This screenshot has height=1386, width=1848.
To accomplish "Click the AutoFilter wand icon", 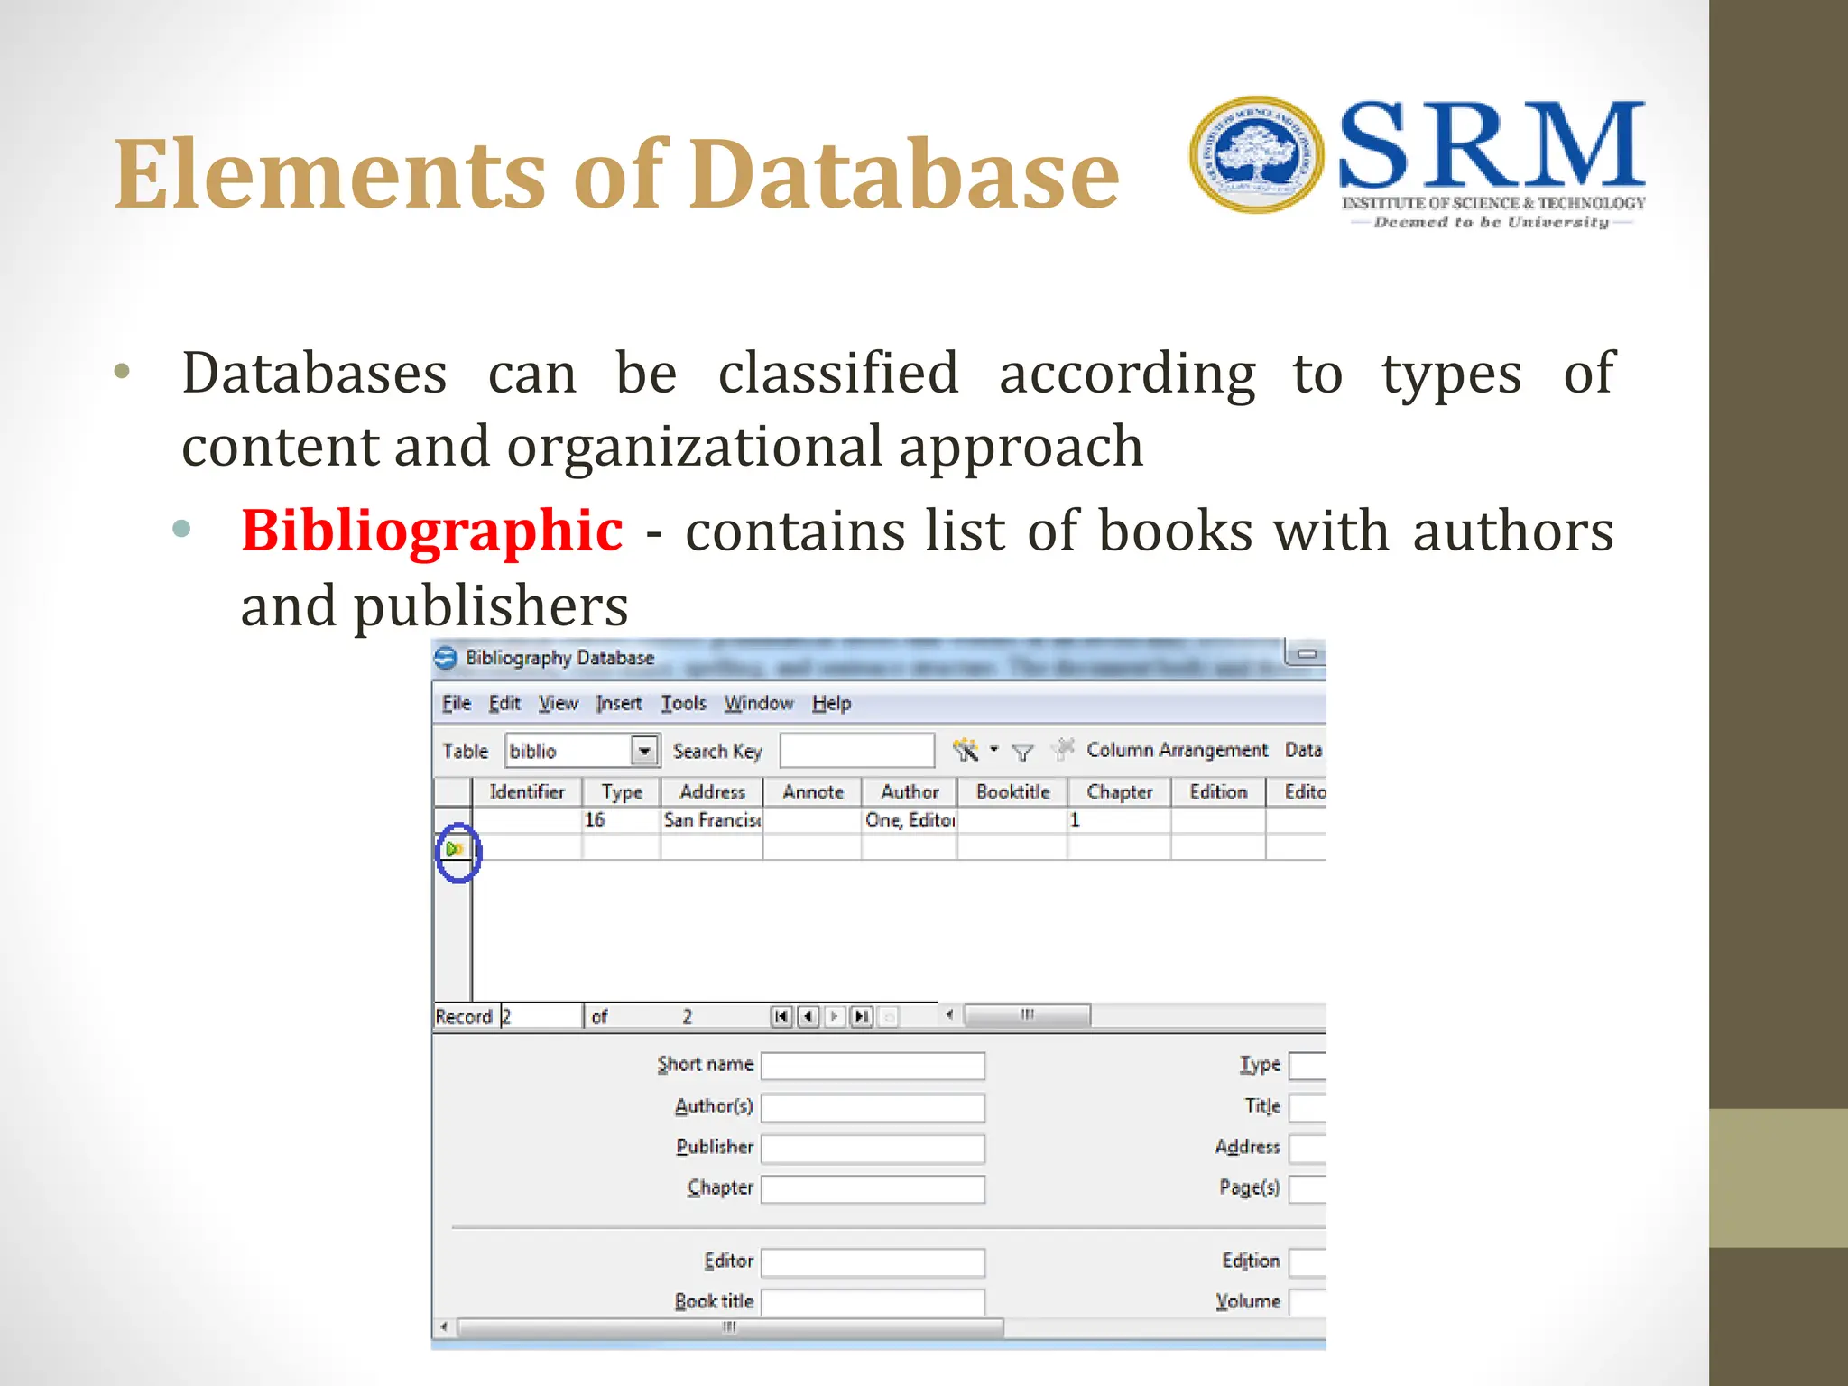I will tap(965, 750).
